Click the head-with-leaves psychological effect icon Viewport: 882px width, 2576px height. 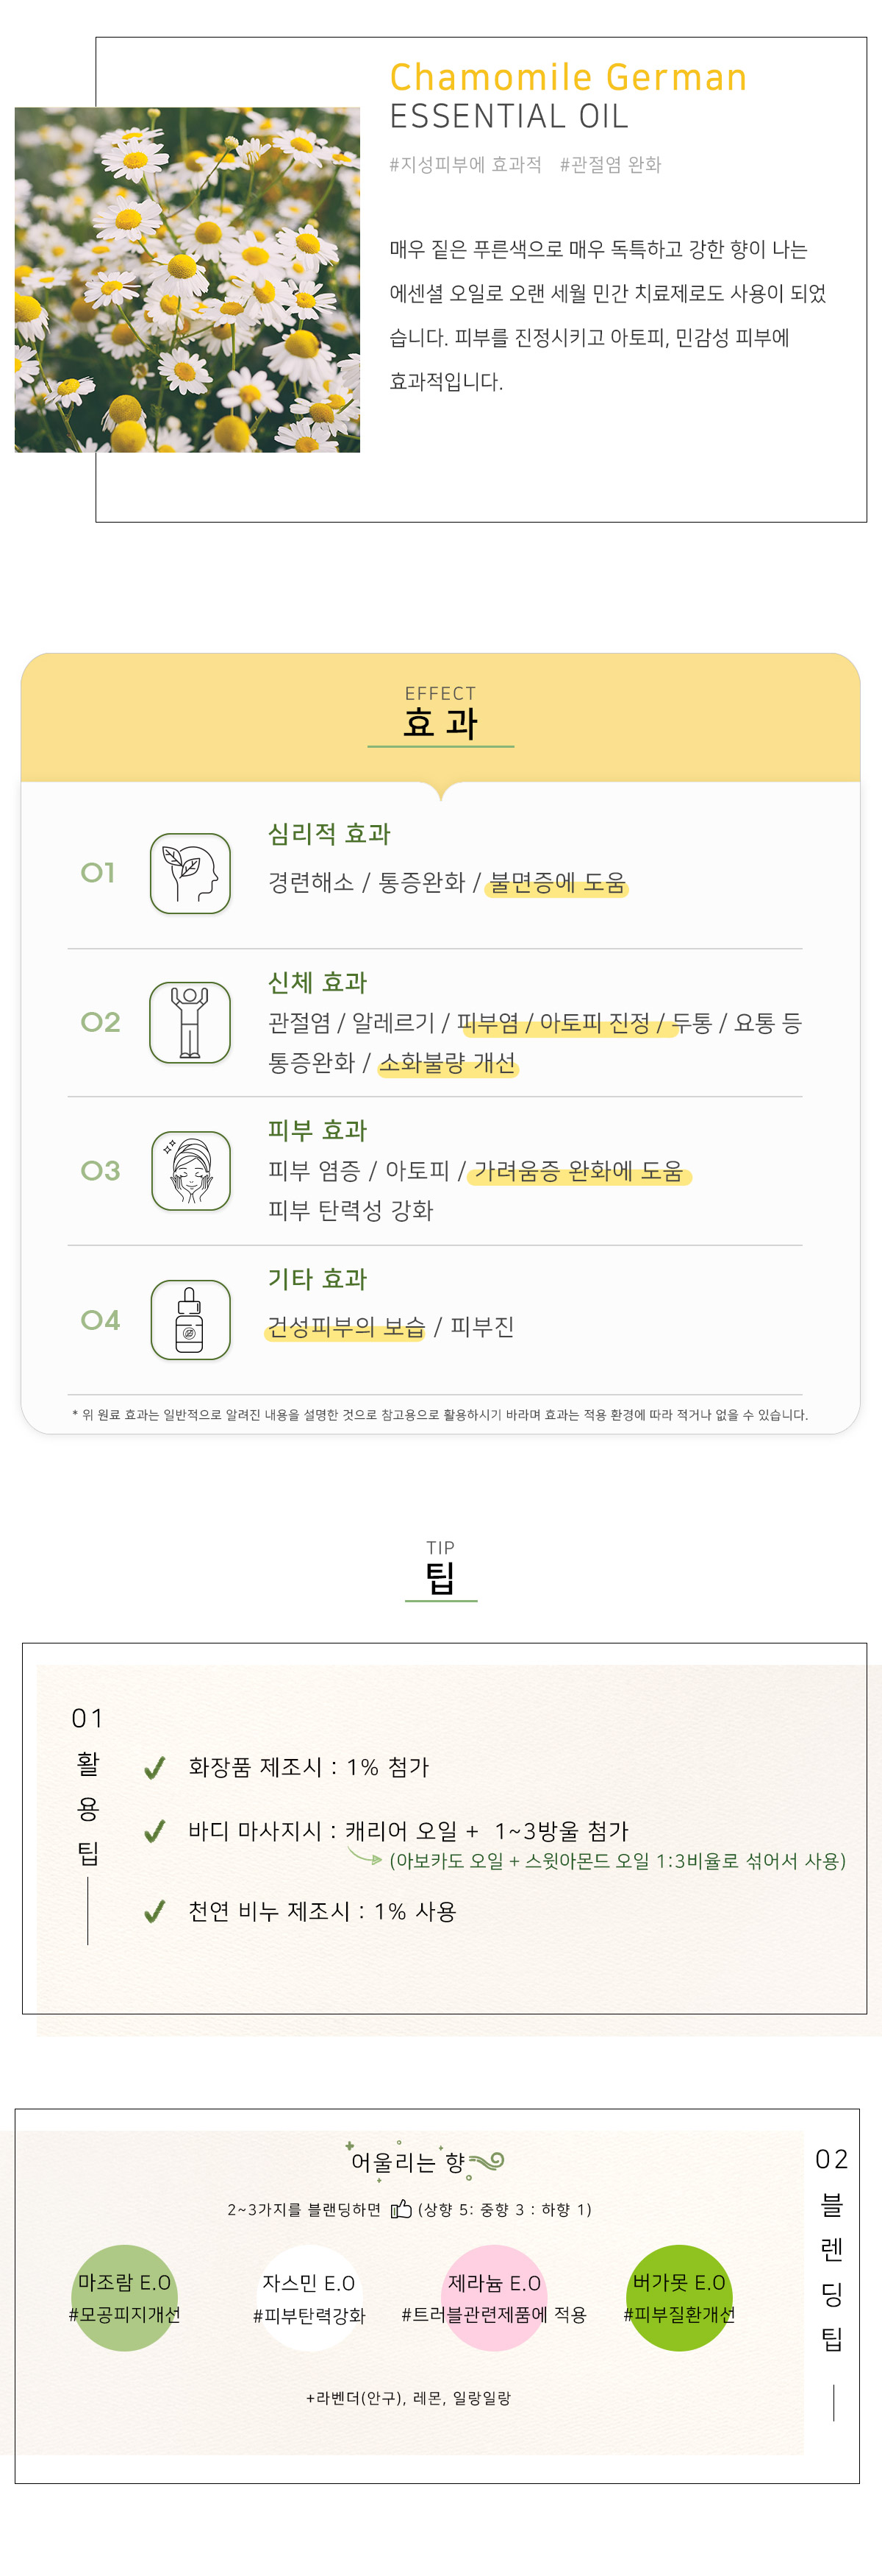point(190,873)
